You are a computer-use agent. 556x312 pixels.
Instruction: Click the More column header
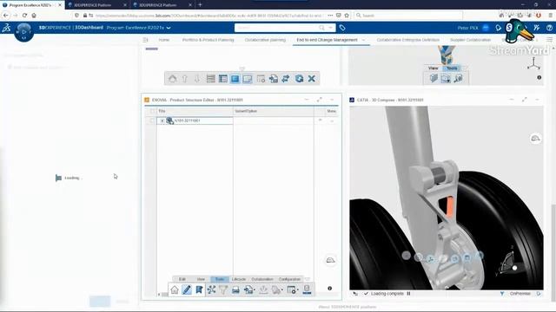point(331,111)
